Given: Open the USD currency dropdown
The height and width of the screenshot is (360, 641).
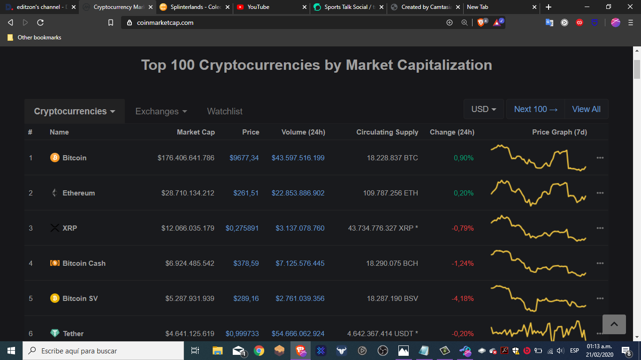Looking at the screenshot, I should point(484,109).
